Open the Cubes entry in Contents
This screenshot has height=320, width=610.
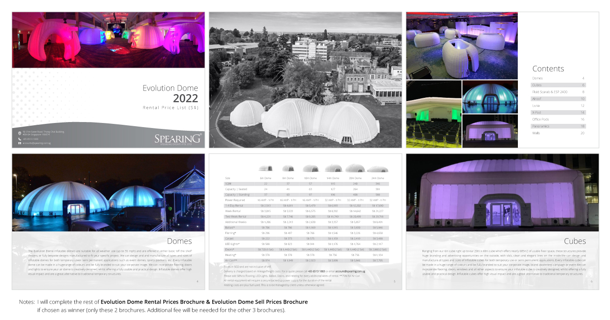(x=537, y=85)
